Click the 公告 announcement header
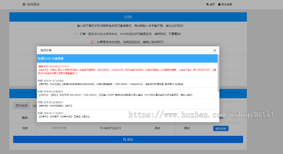The image size is (283, 154). pos(128,17)
